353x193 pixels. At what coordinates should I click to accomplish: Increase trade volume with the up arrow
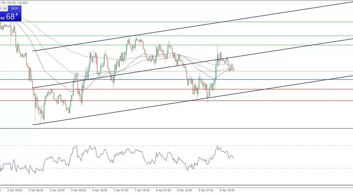pos(5,9)
